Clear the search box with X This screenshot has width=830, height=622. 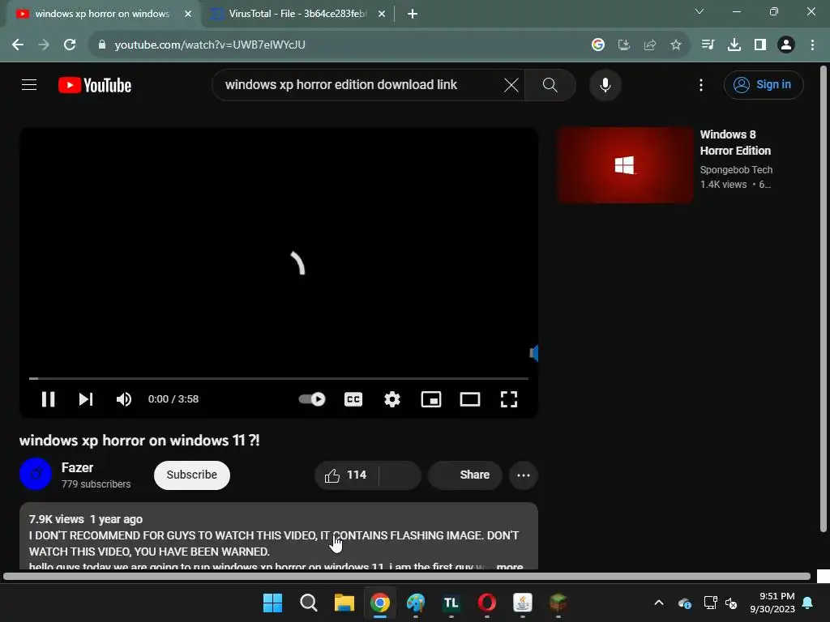click(511, 84)
